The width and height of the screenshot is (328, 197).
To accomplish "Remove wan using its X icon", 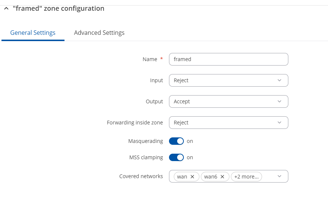I will (192, 177).
